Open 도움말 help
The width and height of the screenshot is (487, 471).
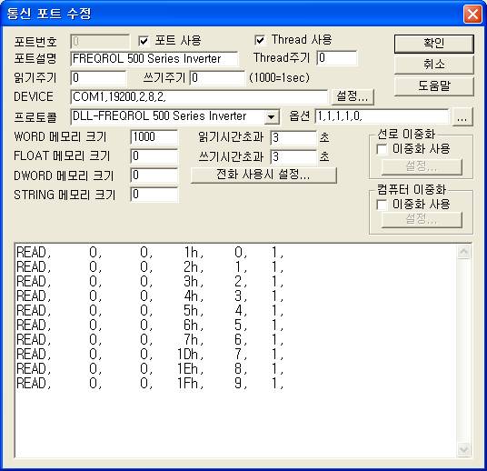coord(434,86)
